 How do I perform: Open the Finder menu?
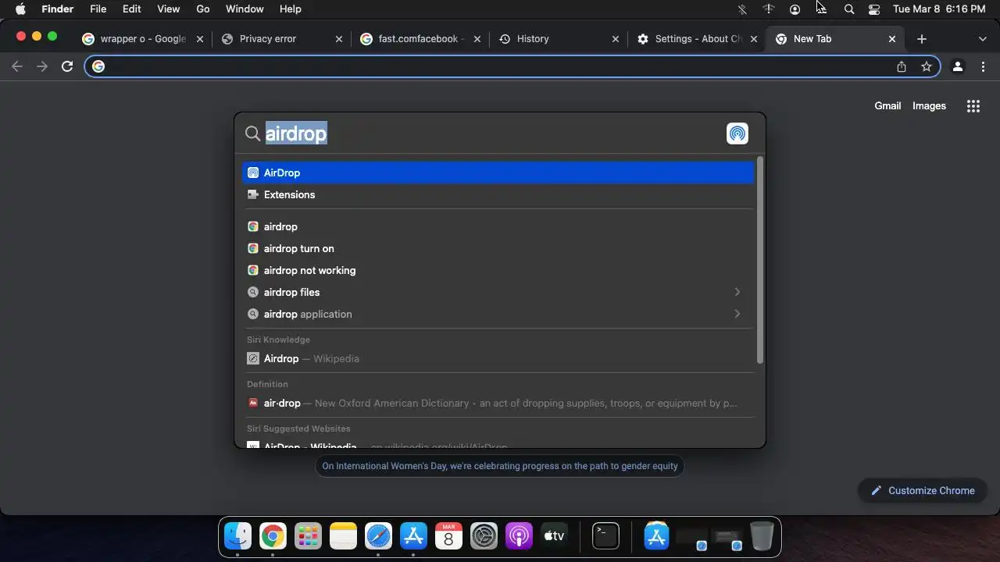point(57,9)
